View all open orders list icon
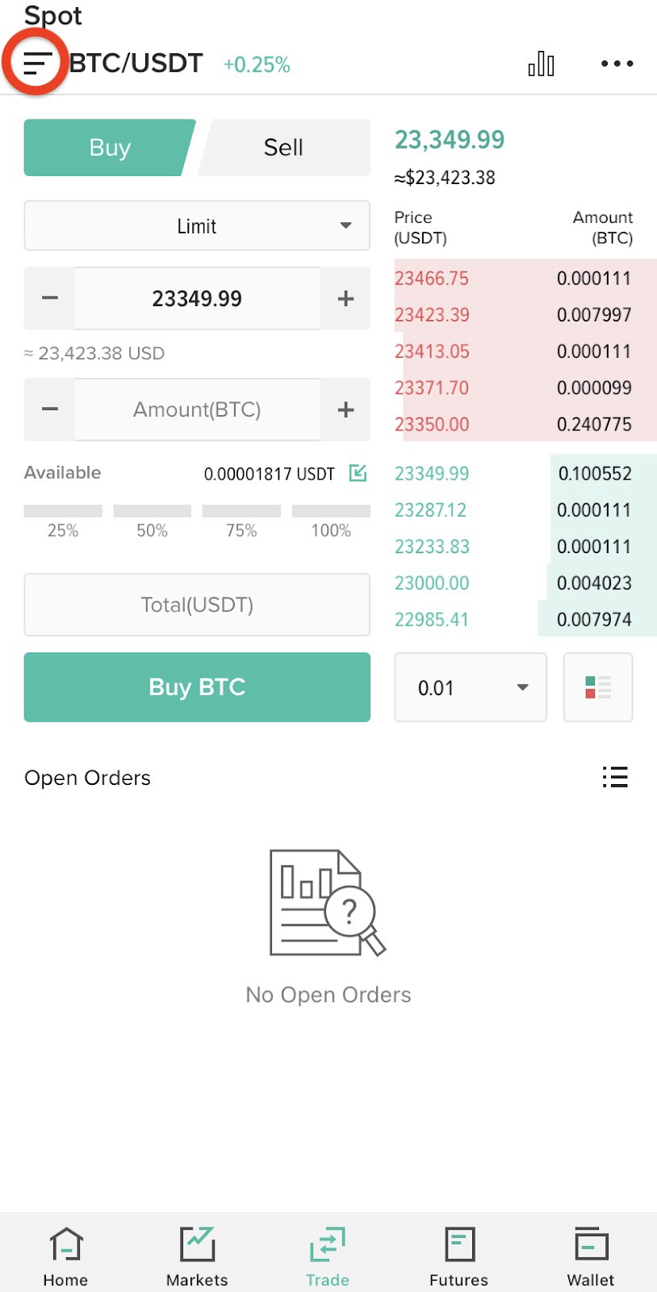 614,778
